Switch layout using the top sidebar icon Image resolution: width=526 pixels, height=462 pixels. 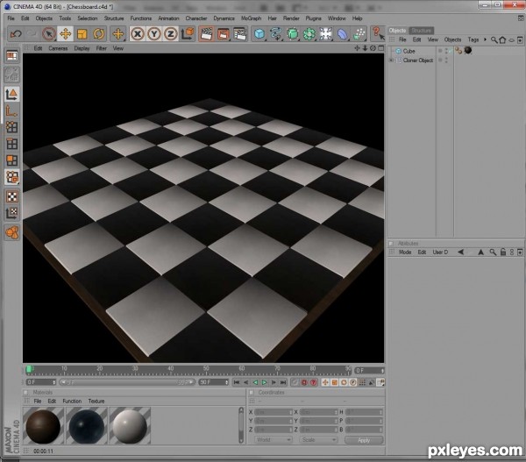(x=12, y=56)
